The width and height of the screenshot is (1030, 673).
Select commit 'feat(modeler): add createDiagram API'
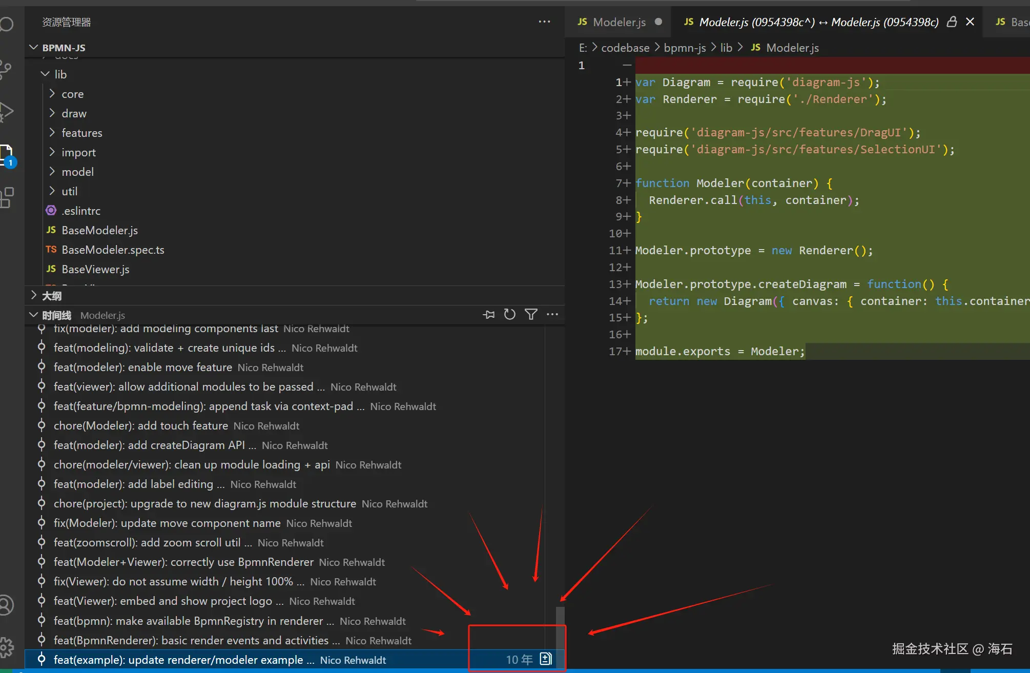[x=149, y=445]
